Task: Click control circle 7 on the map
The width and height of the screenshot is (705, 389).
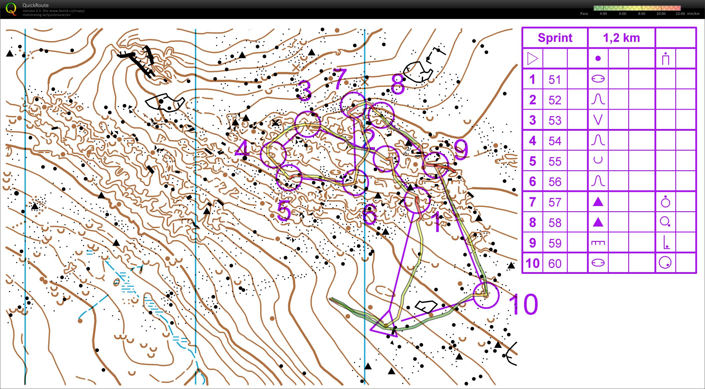Action: (x=353, y=104)
